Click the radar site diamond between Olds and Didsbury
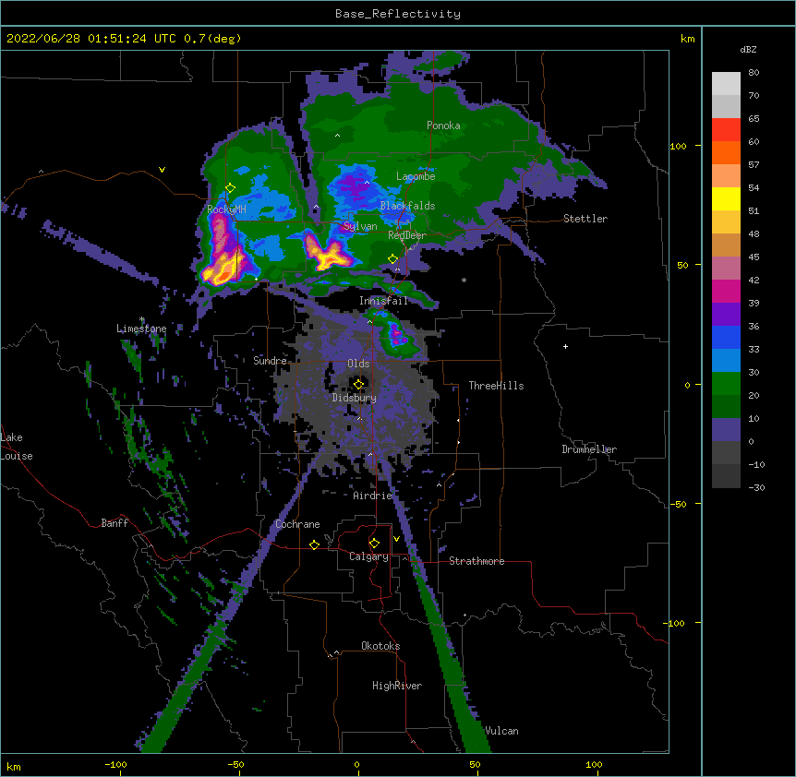Image resolution: width=796 pixels, height=777 pixels. pyautogui.click(x=358, y=384)
